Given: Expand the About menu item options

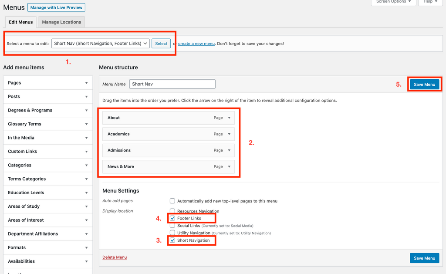Looking at the screenshot, I should tap(229, 118).
